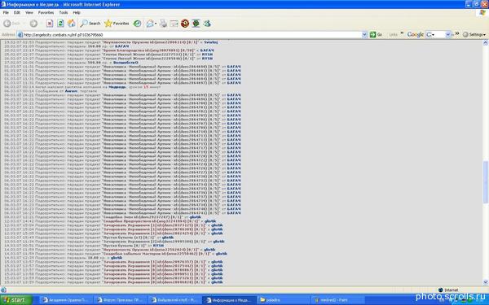Open the Favorites menu
This screenshot has height=305, width=489.
click(46, 12)
